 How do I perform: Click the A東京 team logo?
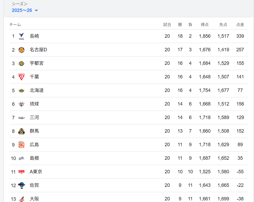pos(21,172)
